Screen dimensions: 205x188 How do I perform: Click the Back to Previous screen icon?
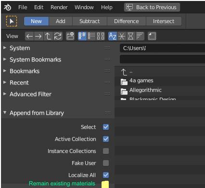(129, 7)
